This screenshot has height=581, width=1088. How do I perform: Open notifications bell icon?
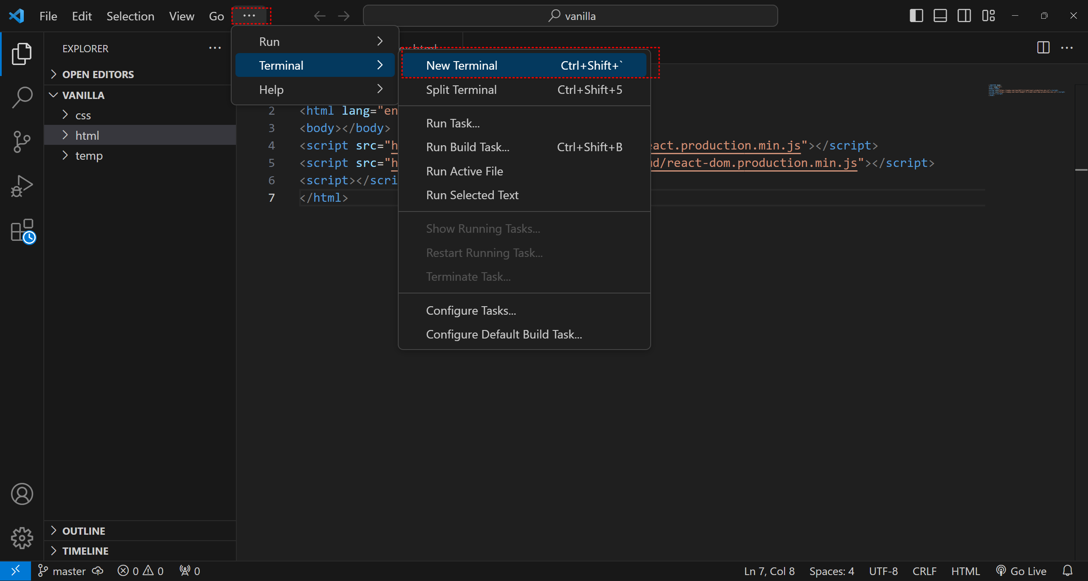(1068, 571)
